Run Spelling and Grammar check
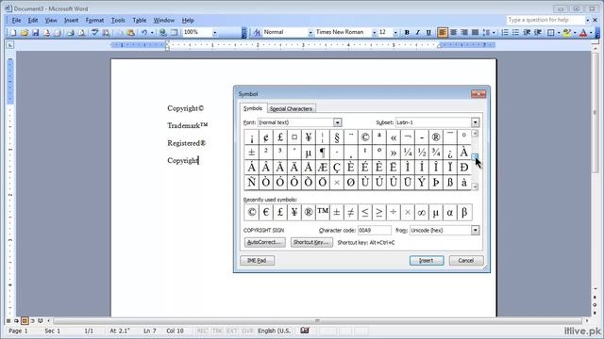604x339 pixels. (94, 33)
